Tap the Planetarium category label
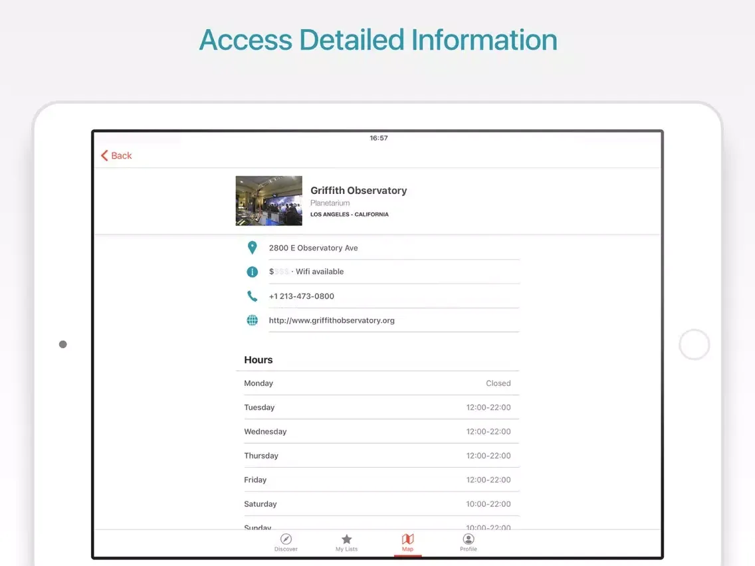The image size is (755, 566). (x=330, y=203)
